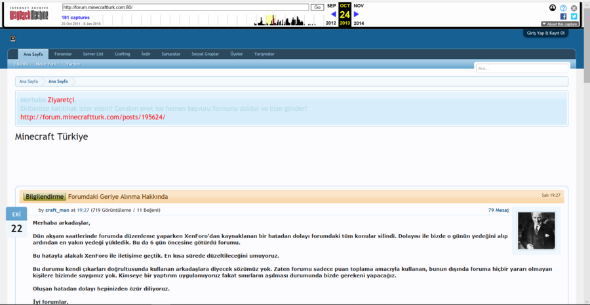Viewport: 590px width, 305px height.
Task: Open the Sosyal Gruplar tab
Action: (205, 54)
